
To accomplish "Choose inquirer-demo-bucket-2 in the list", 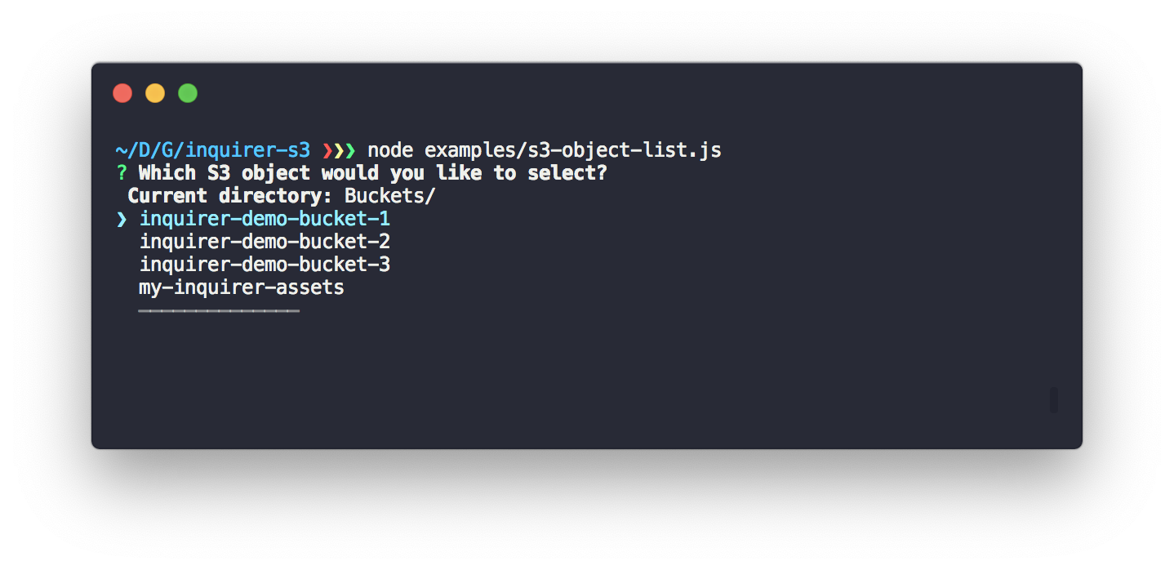I will pyautogui.click(x=265, y=242).
